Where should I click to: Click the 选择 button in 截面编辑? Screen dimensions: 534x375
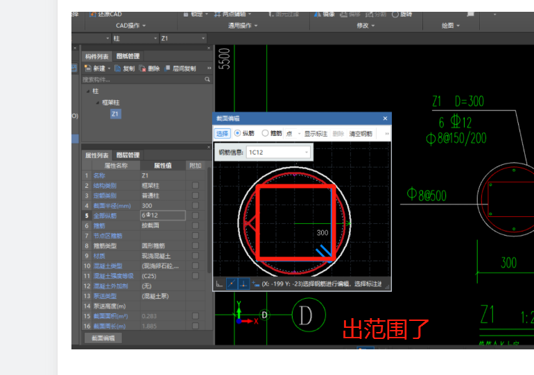click(223, 133)
